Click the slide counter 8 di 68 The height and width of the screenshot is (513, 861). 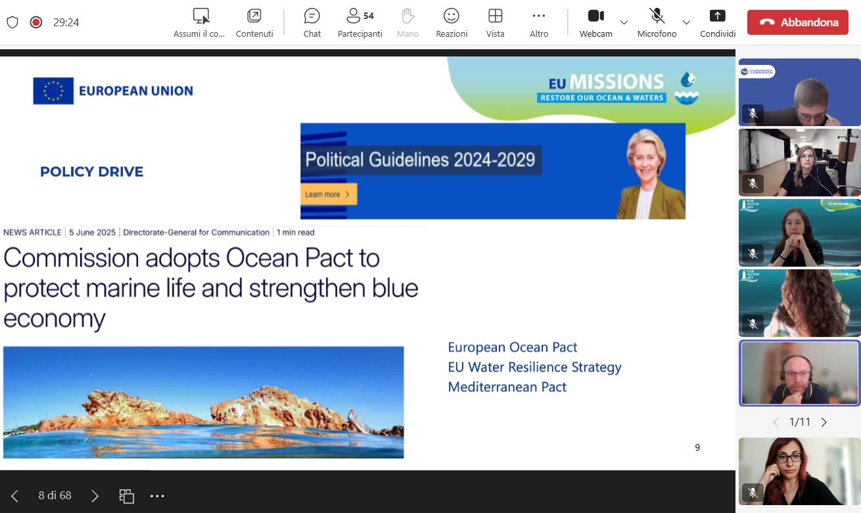(x=55, y=495)
